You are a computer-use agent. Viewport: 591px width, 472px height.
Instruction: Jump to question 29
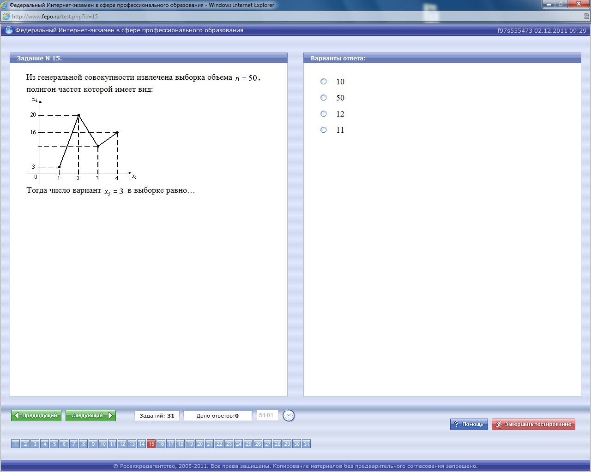click(x=287, y=444)
